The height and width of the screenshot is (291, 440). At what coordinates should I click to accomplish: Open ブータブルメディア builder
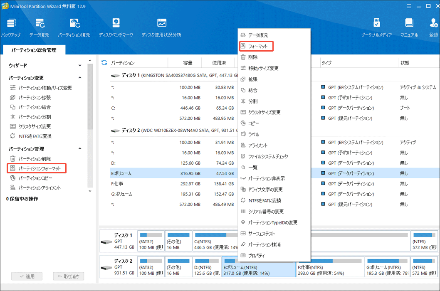point(376,28)
